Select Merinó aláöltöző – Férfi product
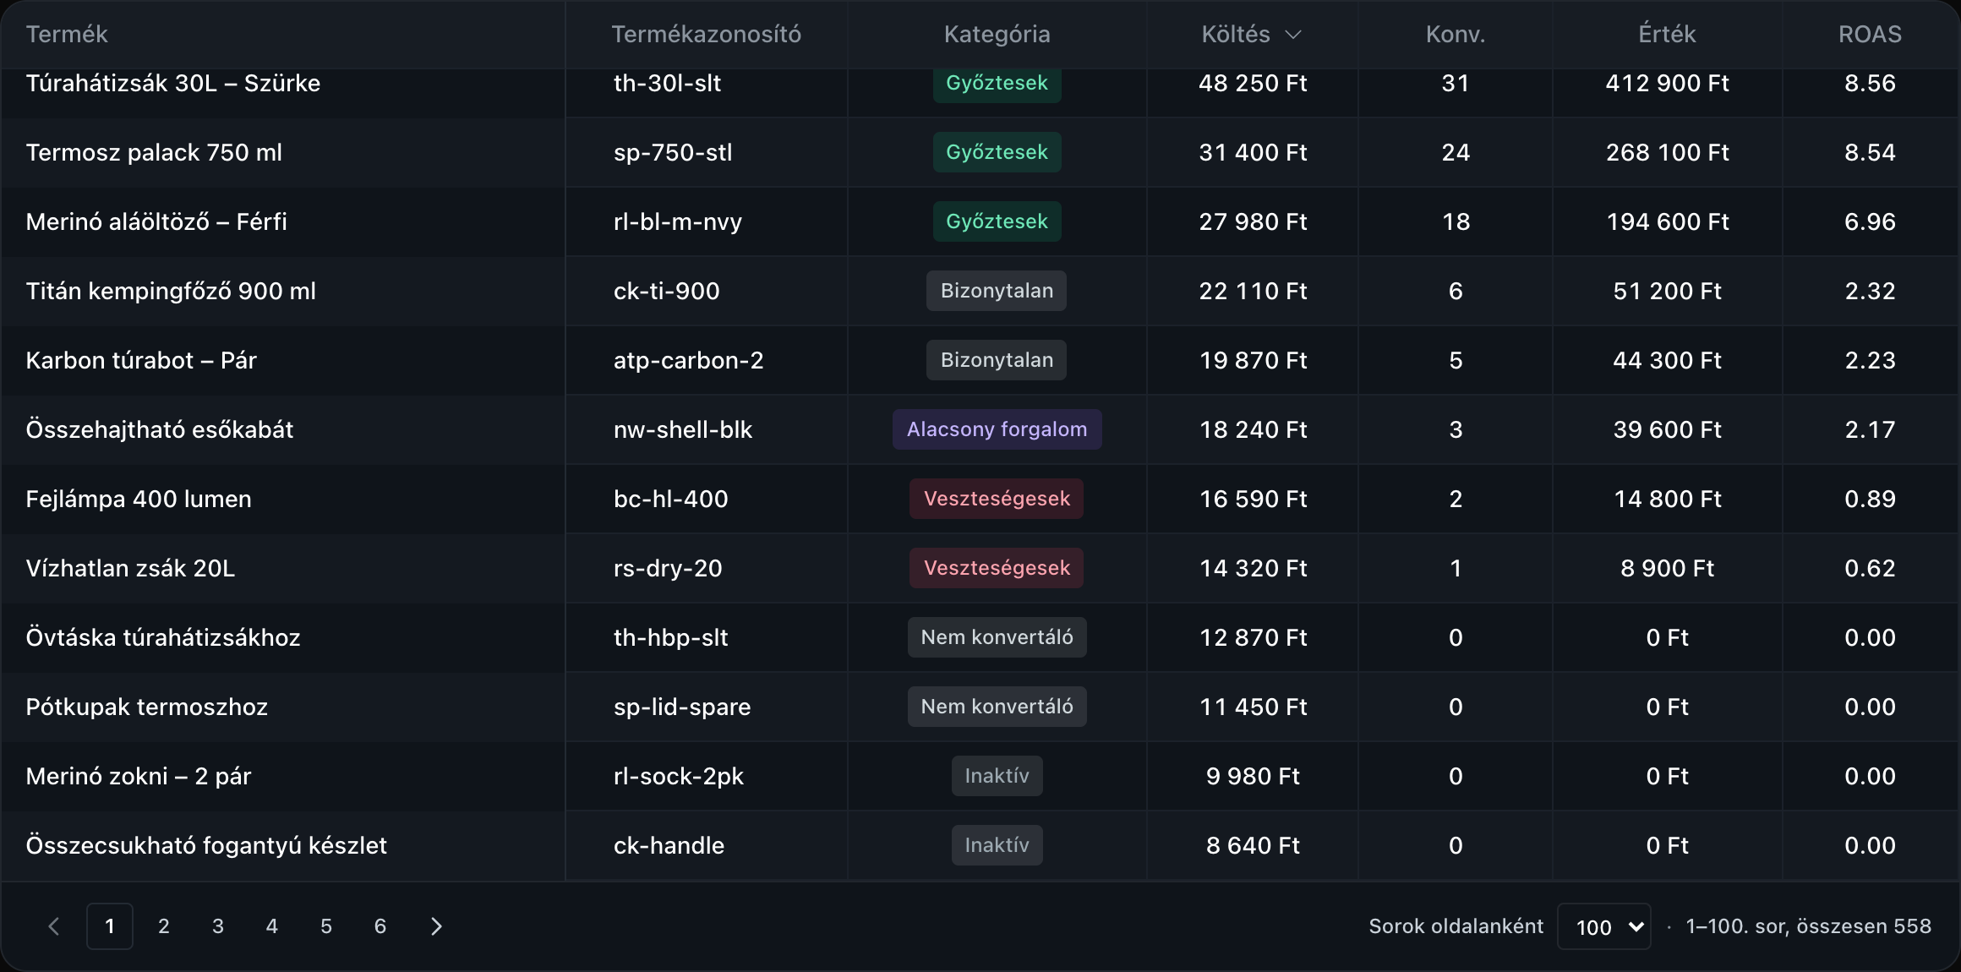1961x972 pixels. pos(156,221)
